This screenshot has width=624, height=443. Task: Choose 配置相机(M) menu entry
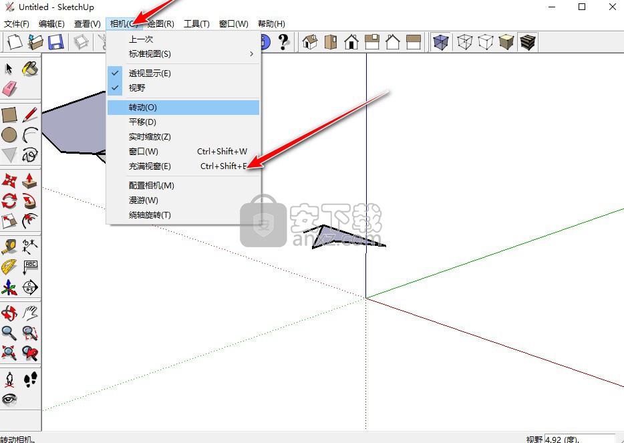(184, 186)
